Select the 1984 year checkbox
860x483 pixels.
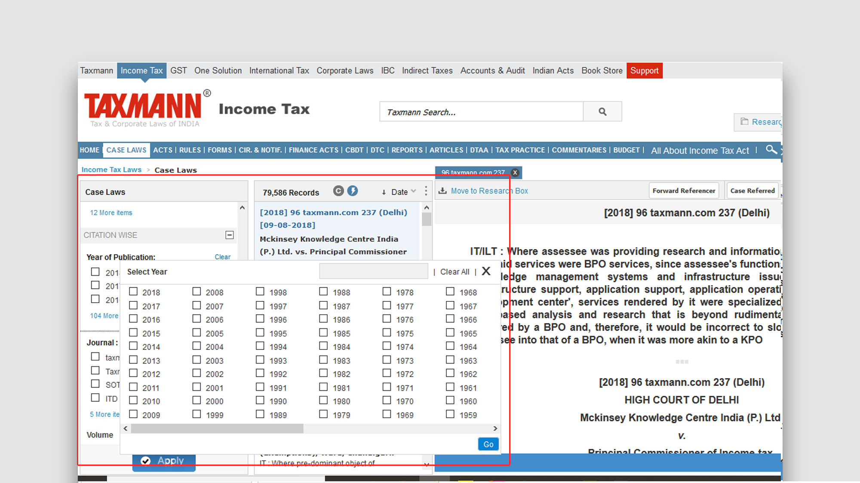click(323, 346)
